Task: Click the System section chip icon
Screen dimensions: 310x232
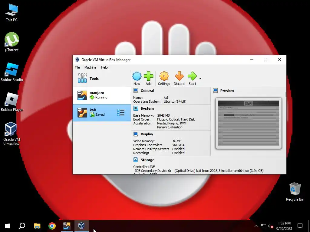Action: tap(136, 108)
